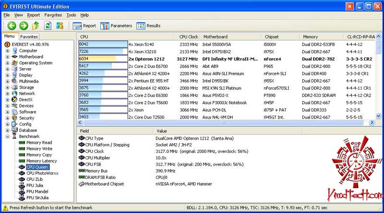Click the Refresh toolbar icon
The image size is (384, 213).
coord(48,25)
